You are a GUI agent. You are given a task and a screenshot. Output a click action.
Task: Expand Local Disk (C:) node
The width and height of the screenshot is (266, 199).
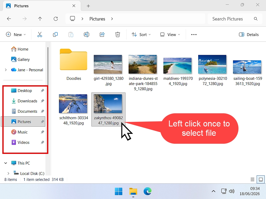tap(8, 173)
